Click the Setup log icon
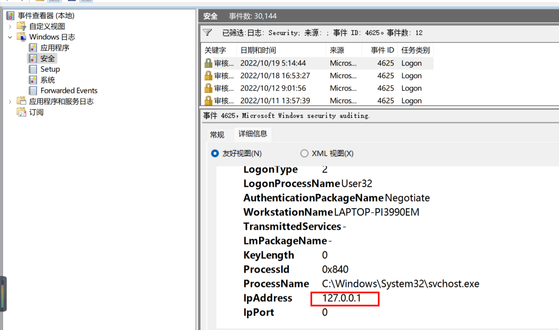Viewport: 559px width, 330px height. [x=33, y=69]
